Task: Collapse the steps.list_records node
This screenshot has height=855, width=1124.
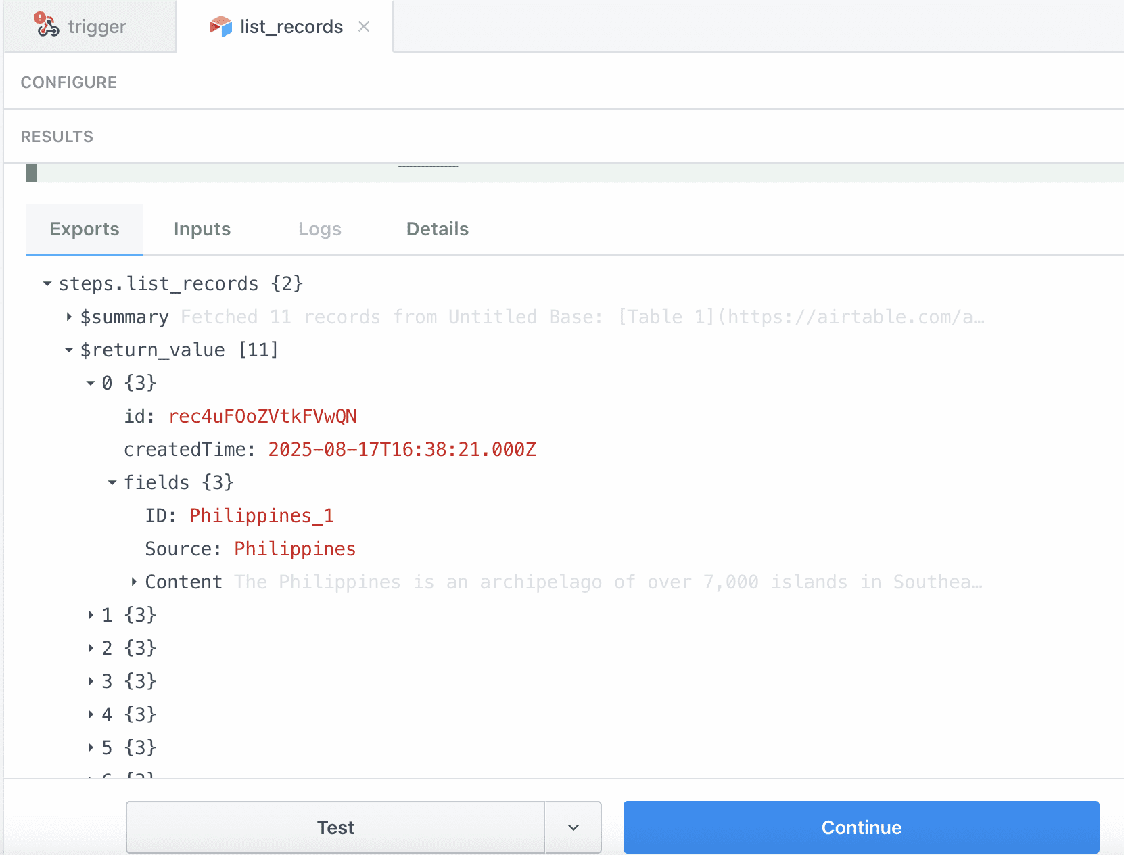Action: point(47,283)
